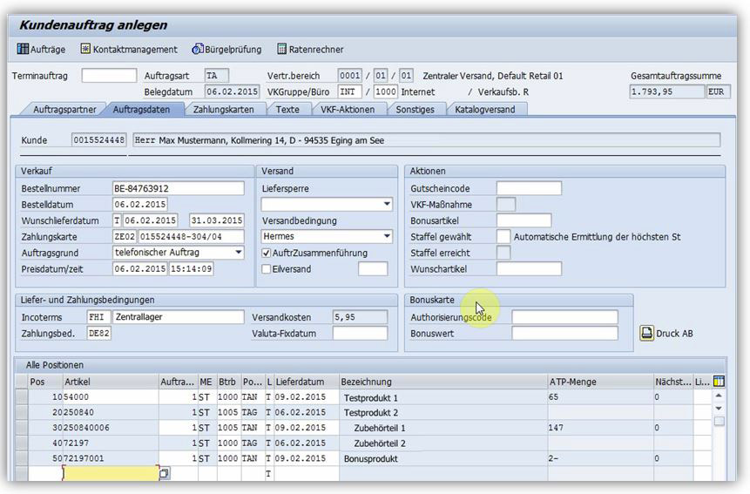Tick the Staffel gewählt checkbox
This screenshot has height=494, width=750.
click(x=503, y=236)
